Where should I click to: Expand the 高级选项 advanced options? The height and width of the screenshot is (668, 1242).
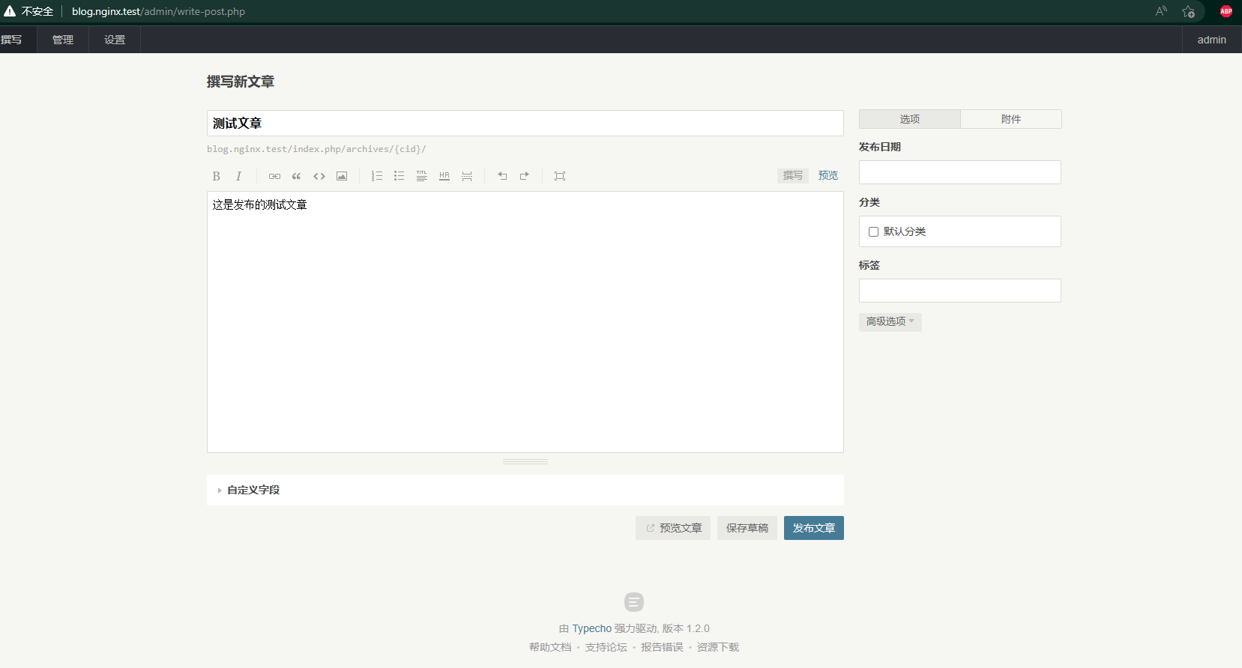(x=890, y=321)
